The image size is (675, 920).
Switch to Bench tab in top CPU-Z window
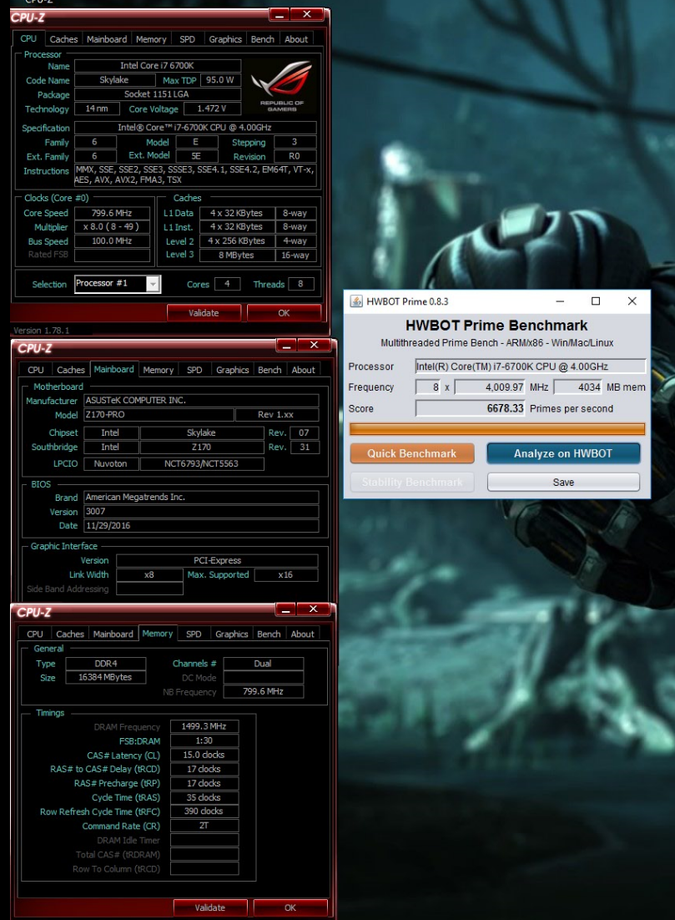point(262,39)
